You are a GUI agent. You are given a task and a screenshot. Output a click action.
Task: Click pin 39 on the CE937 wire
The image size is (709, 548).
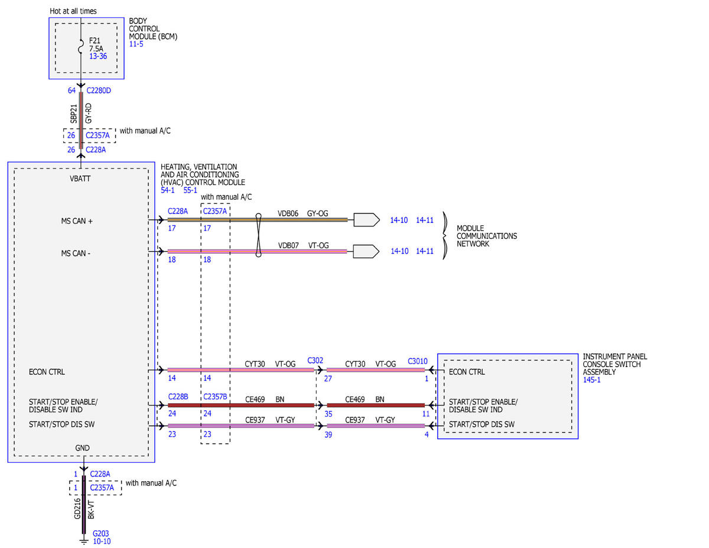pos(328,434)
